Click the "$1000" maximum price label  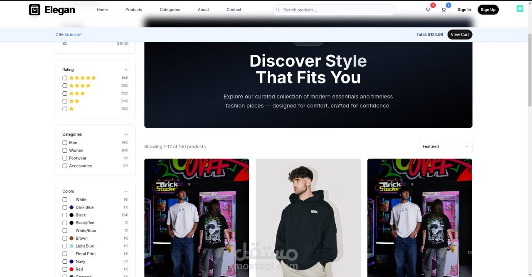[x=123, y=44]
